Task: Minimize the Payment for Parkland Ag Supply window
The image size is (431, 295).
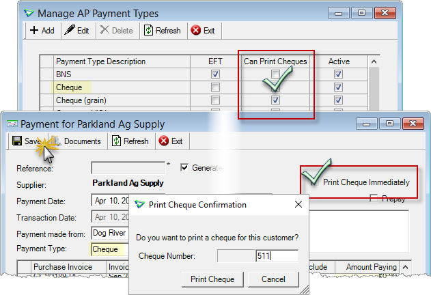Action: 366,124
